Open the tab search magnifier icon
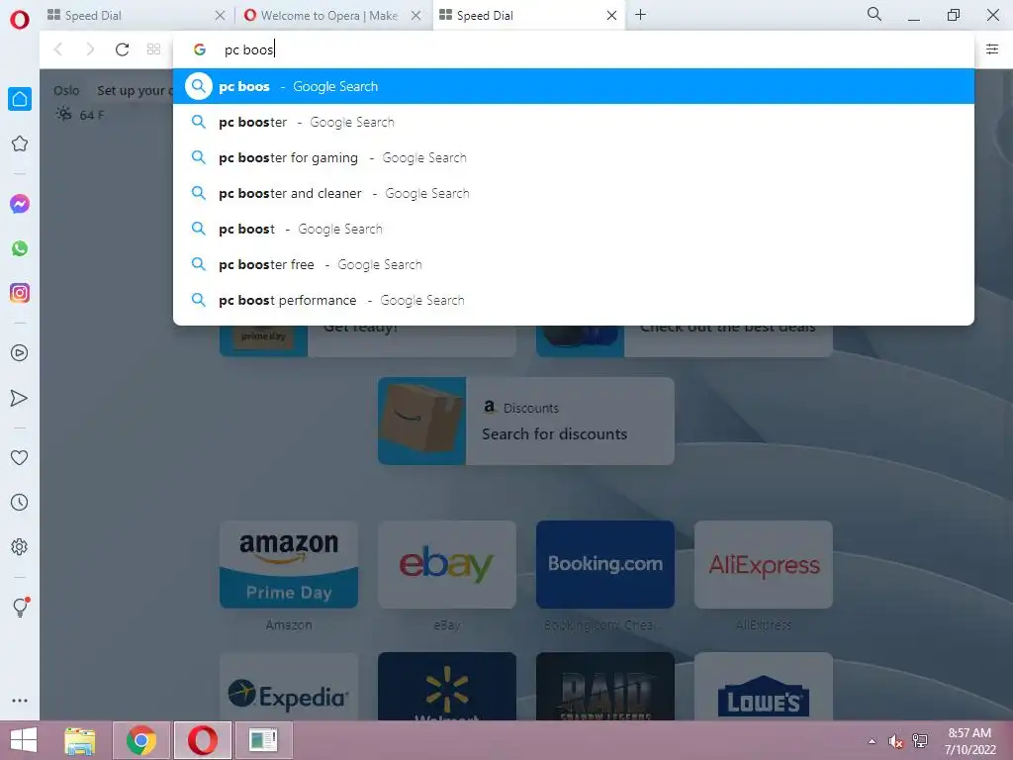The image size is (1013, 760). coord(875,14)
